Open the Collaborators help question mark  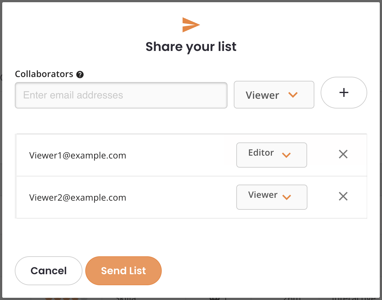point(80,75)
